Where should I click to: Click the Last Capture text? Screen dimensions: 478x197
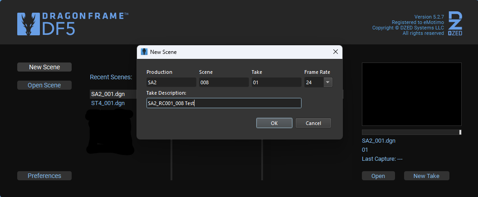pyautogui.click(x=382, y=159)
